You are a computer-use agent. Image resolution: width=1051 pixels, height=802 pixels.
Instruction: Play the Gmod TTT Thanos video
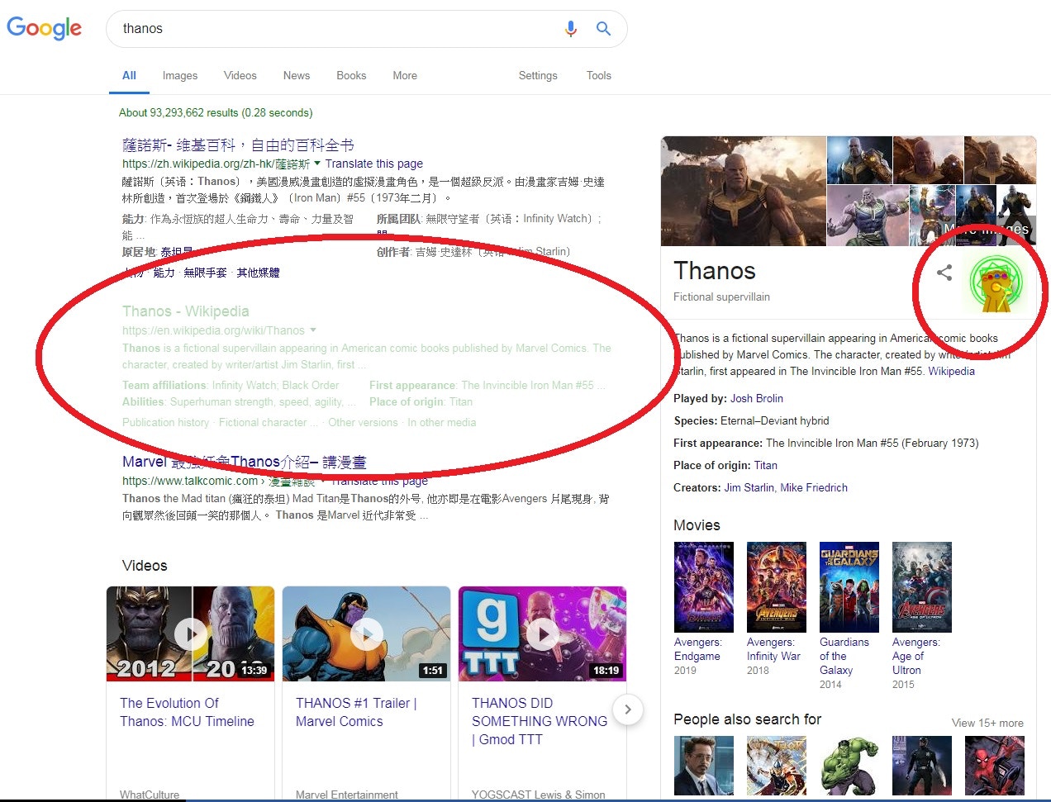[x=542, y=634]
